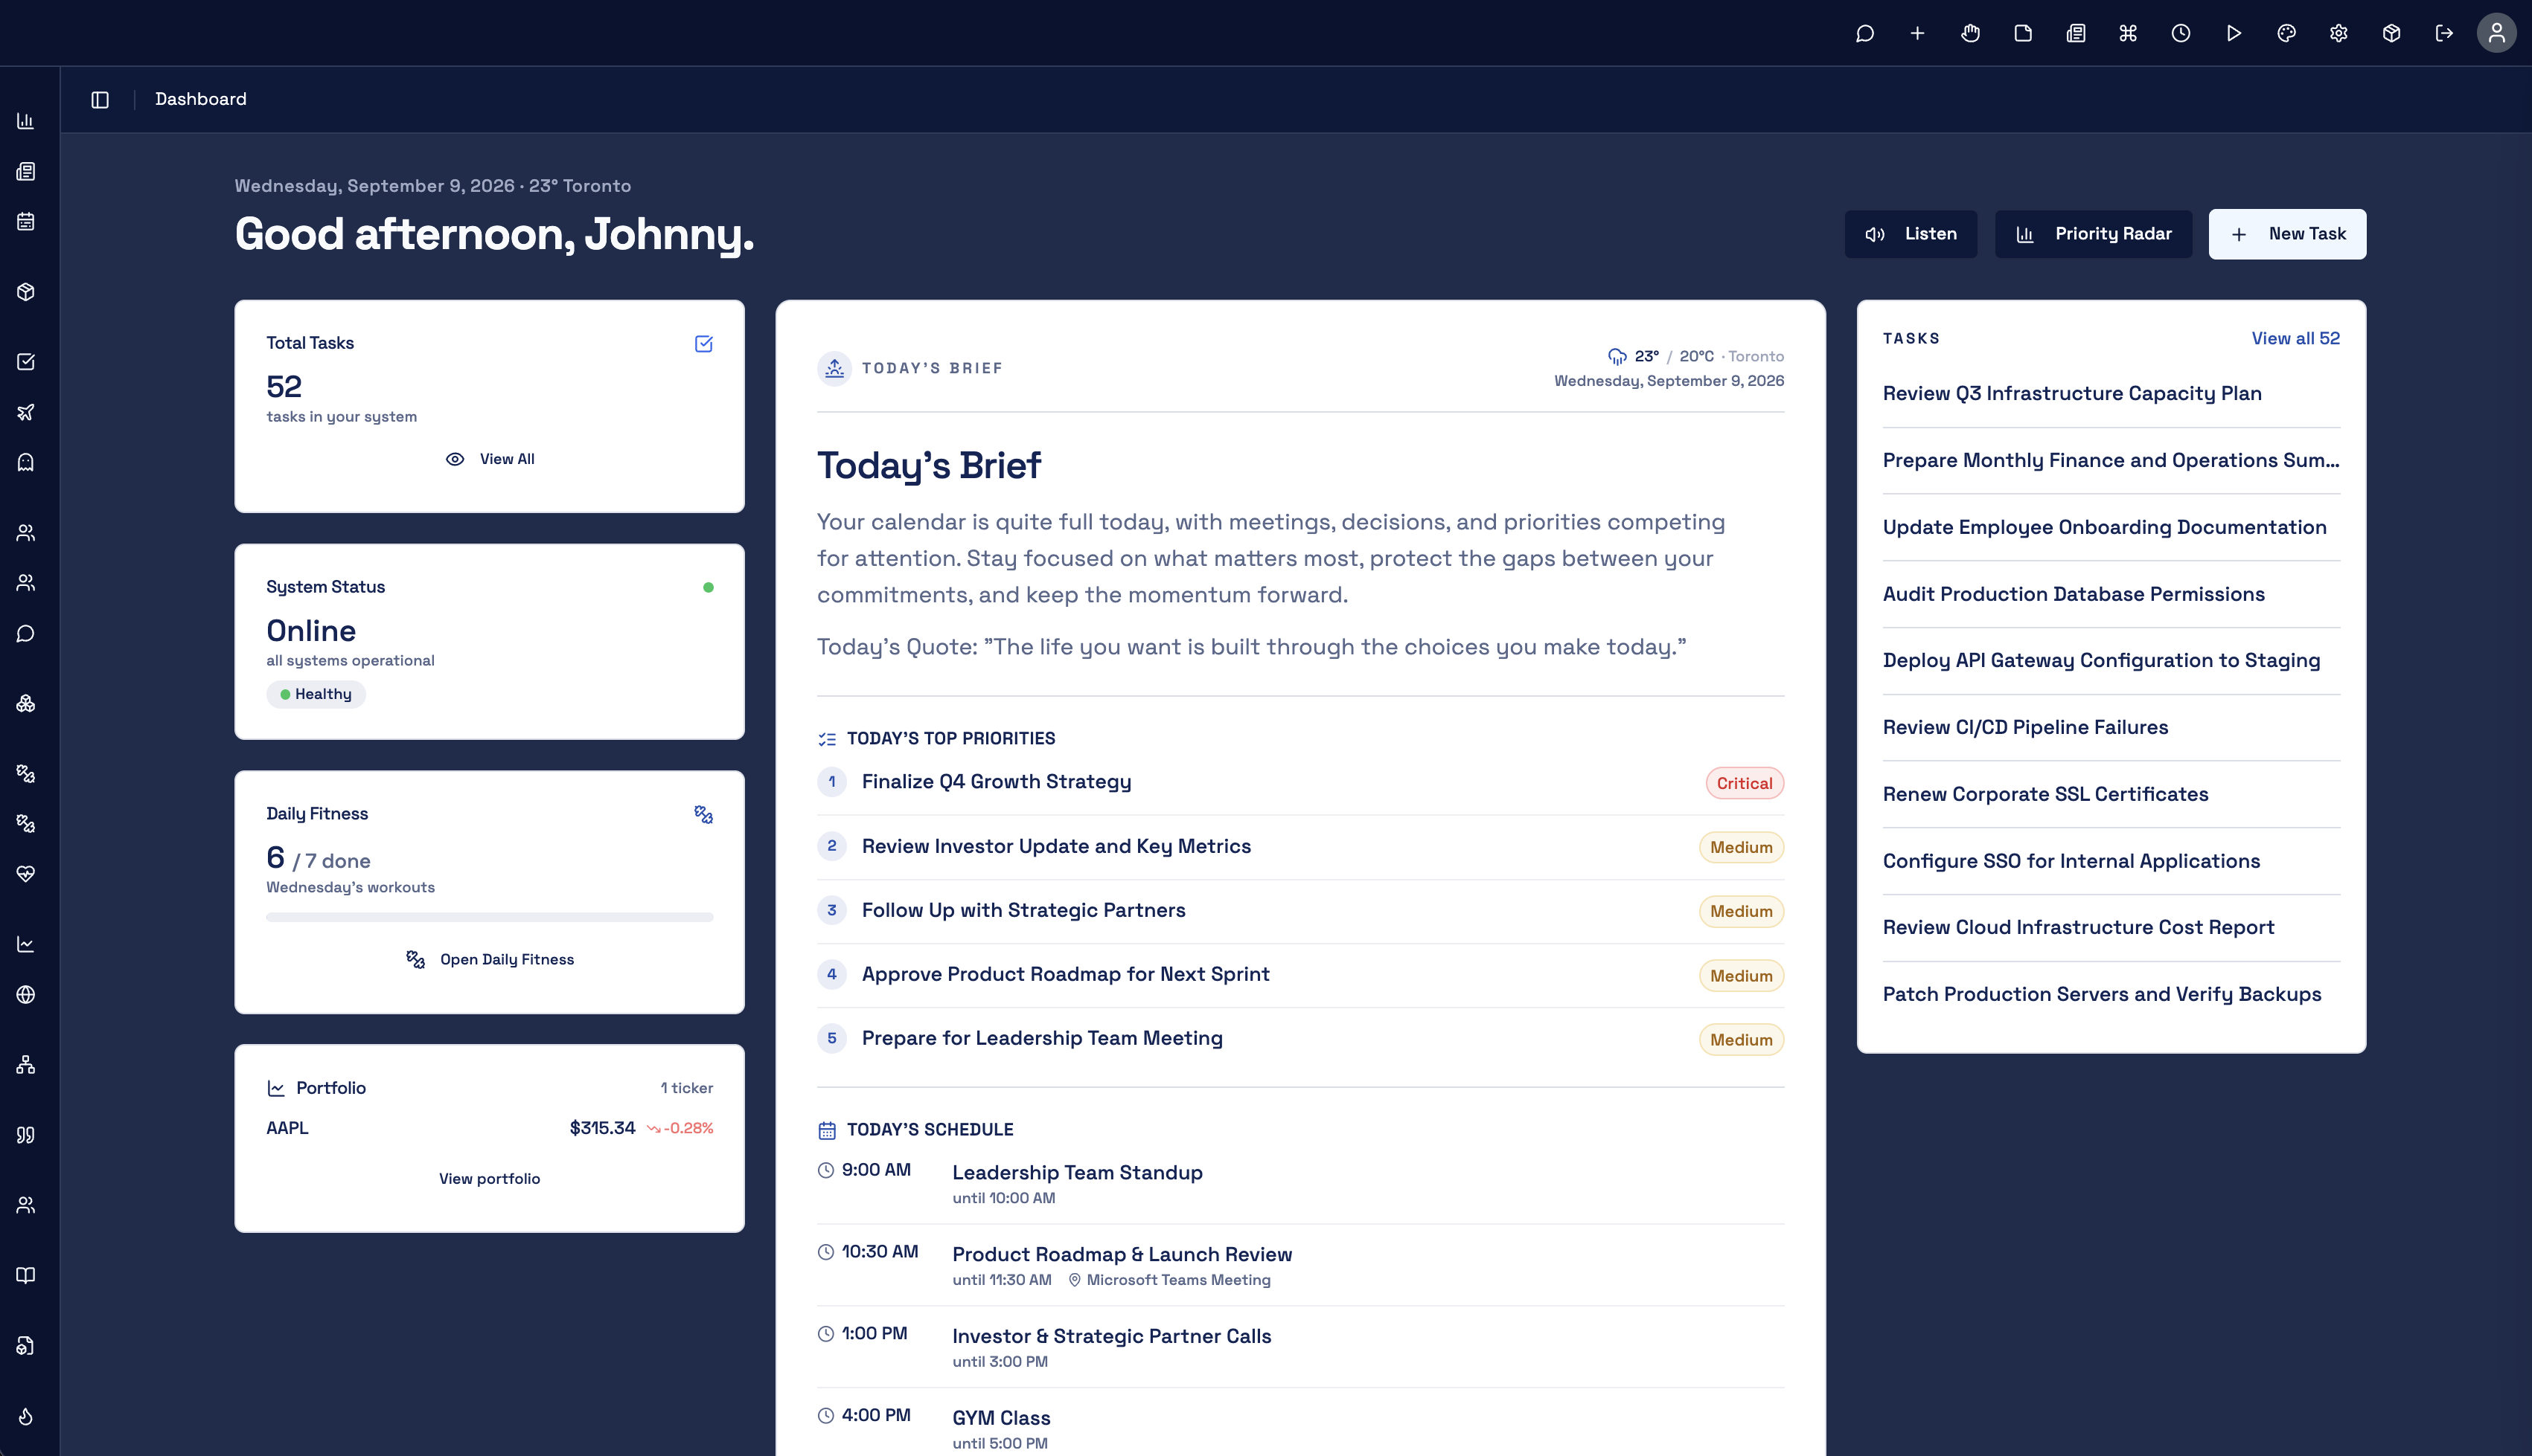The height and width of the screenshot is (1456, 2532).
Task: Click the airplane icon in the left sidebar
Action: (26, 412)
